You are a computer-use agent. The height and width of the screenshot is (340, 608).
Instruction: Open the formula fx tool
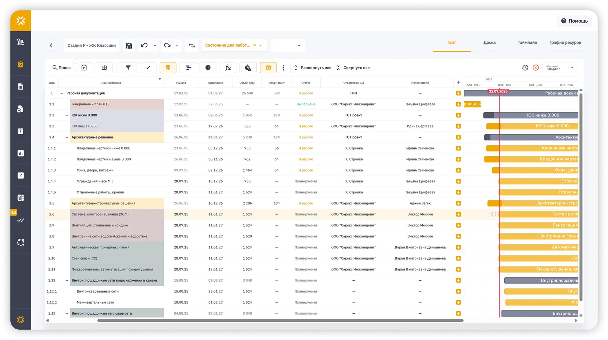pos(228,68)
